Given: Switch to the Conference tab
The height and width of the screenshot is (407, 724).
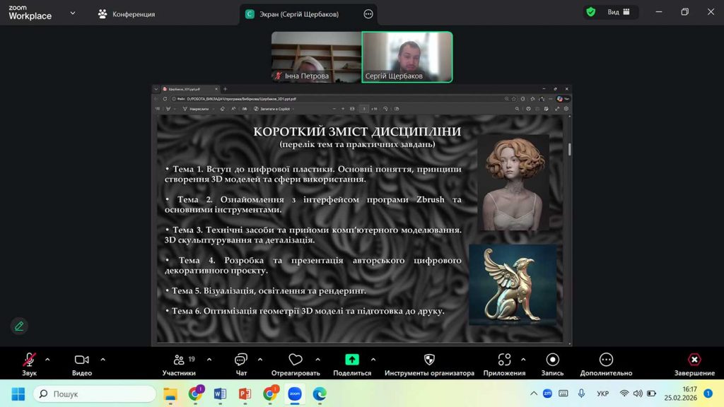Looking at the screenshot, I should point(127,14).
